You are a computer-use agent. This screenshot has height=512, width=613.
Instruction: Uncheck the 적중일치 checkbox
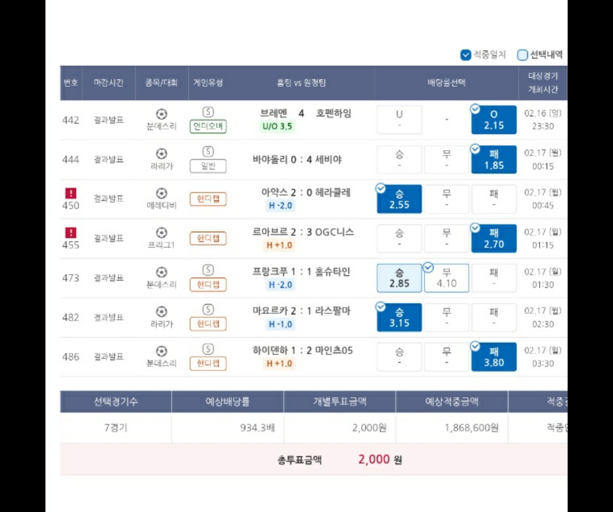pyautogui.click(x=466, y=55)
